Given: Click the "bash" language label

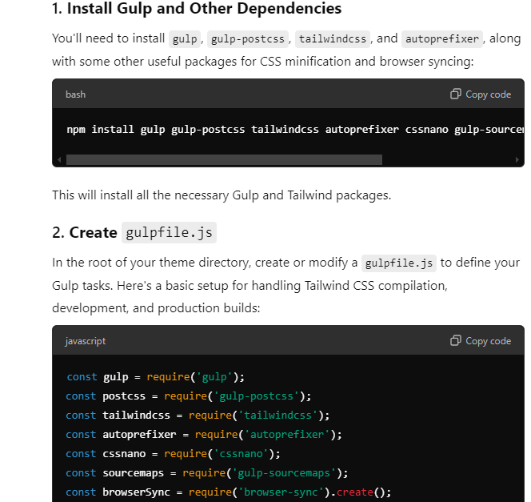Looking at the screenshot, I should click(75, 94).
